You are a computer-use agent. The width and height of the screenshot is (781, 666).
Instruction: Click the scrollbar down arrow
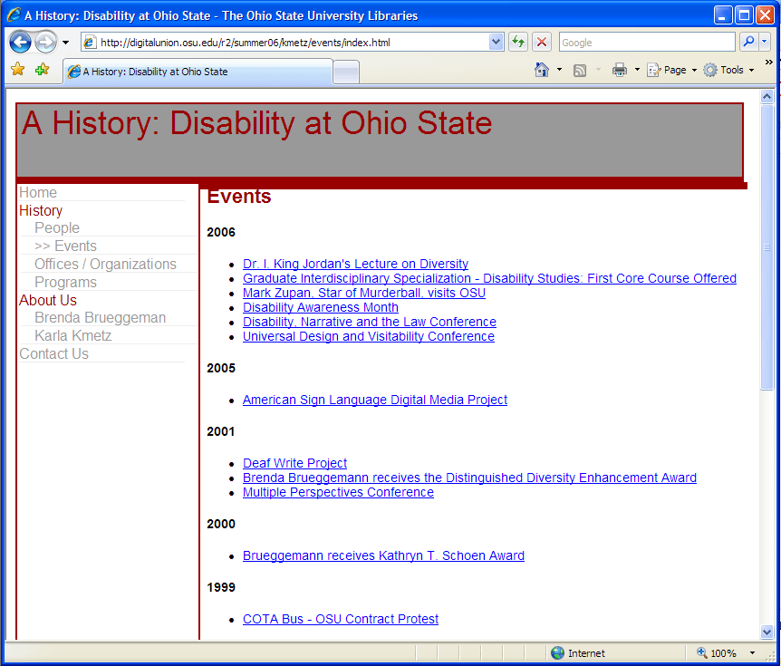(x=767, y=632)
